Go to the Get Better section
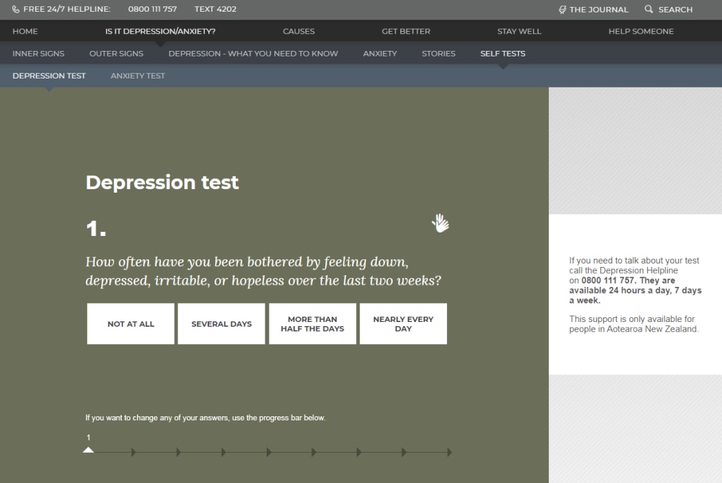The height and width of the screenshot is (483, 722). point(406,31)
